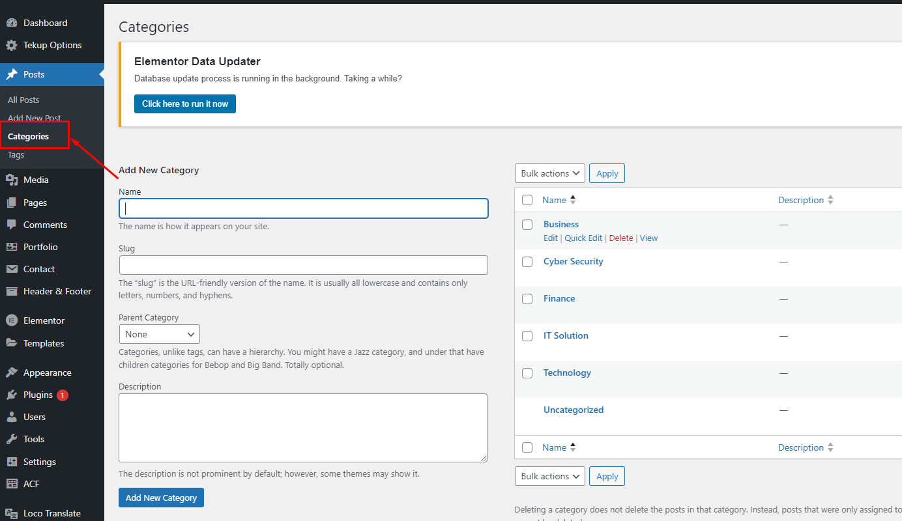Click the Media icon in sidebar
The image size is (902, 521).
(x=12, y=180)
